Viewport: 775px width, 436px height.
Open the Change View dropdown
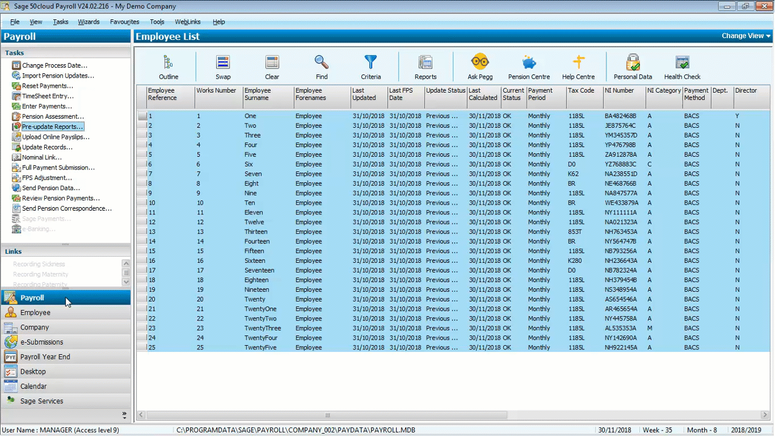745,36
